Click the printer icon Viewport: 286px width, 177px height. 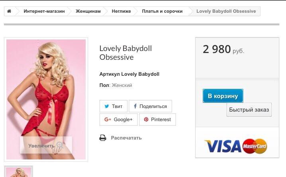(x=103, y=138)
